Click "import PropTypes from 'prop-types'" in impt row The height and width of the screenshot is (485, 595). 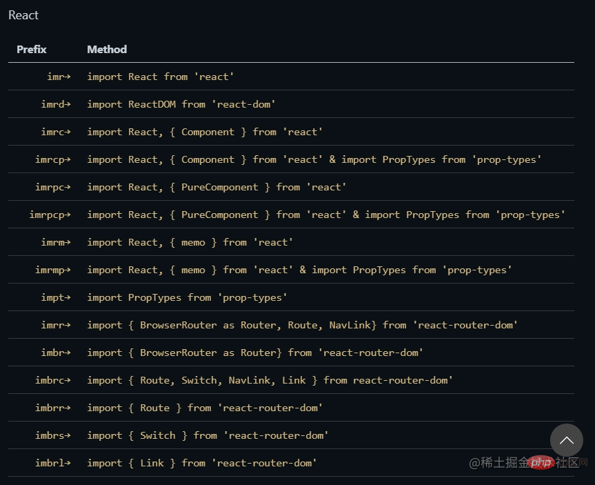click(x=187, y=298)
